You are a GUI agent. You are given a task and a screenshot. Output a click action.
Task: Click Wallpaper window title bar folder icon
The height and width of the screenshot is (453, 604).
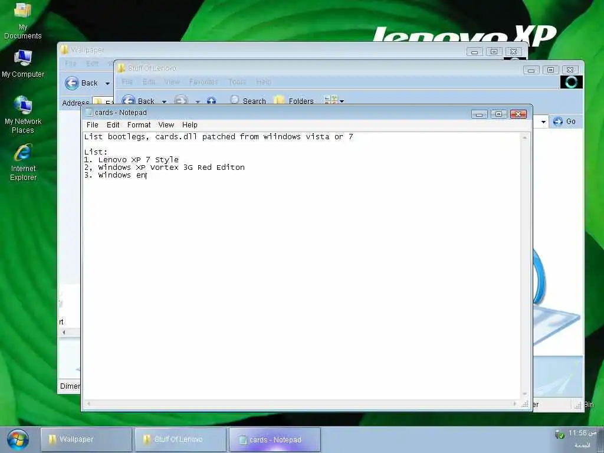64,50
